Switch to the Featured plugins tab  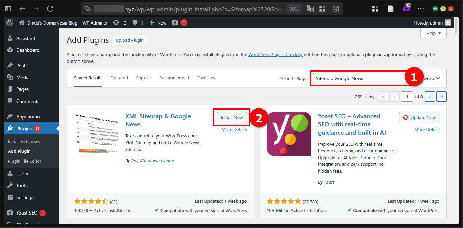pyautogui.click(x=119, y=78)
